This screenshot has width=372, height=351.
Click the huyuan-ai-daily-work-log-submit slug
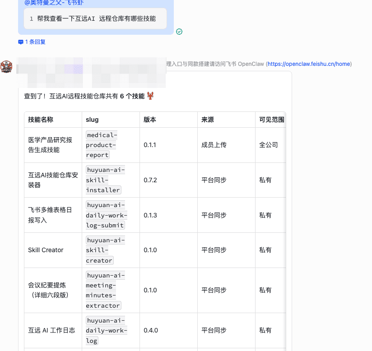106,215
